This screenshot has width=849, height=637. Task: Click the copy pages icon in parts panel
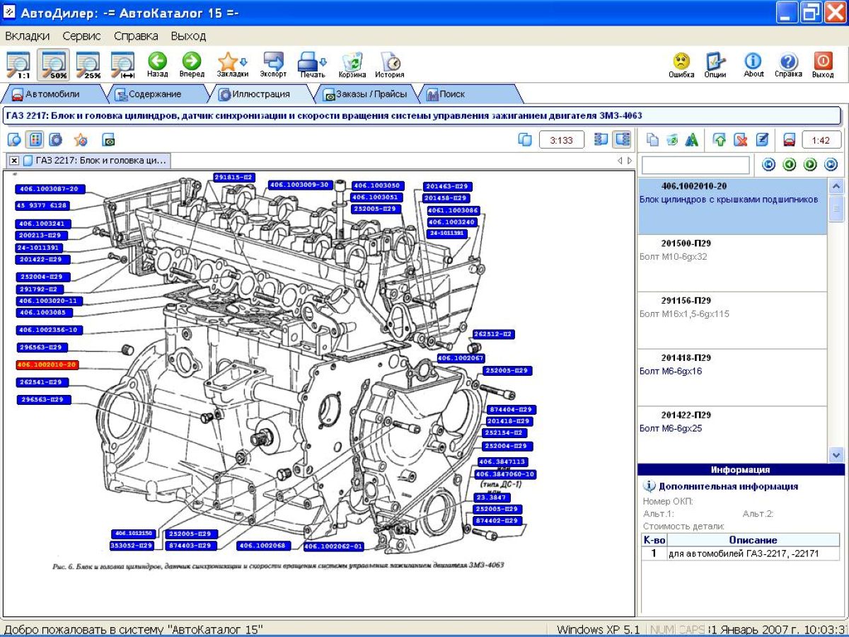(652, 139)
